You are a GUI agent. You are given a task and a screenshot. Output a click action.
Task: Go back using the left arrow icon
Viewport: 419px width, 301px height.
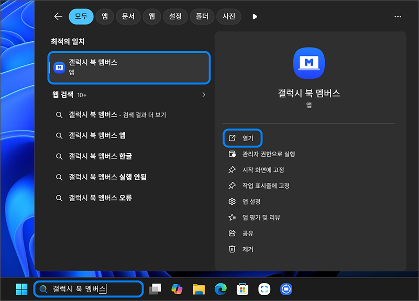(58, 17)
